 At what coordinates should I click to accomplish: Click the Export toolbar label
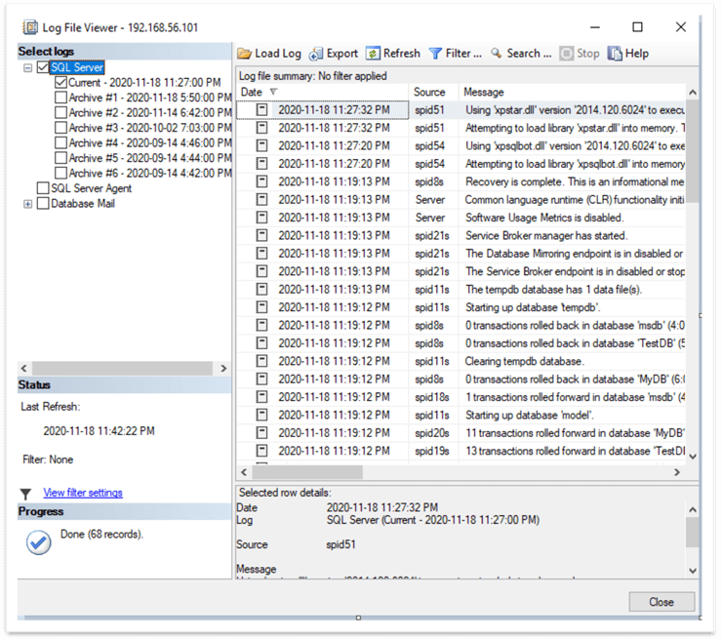tap(342, 54)
